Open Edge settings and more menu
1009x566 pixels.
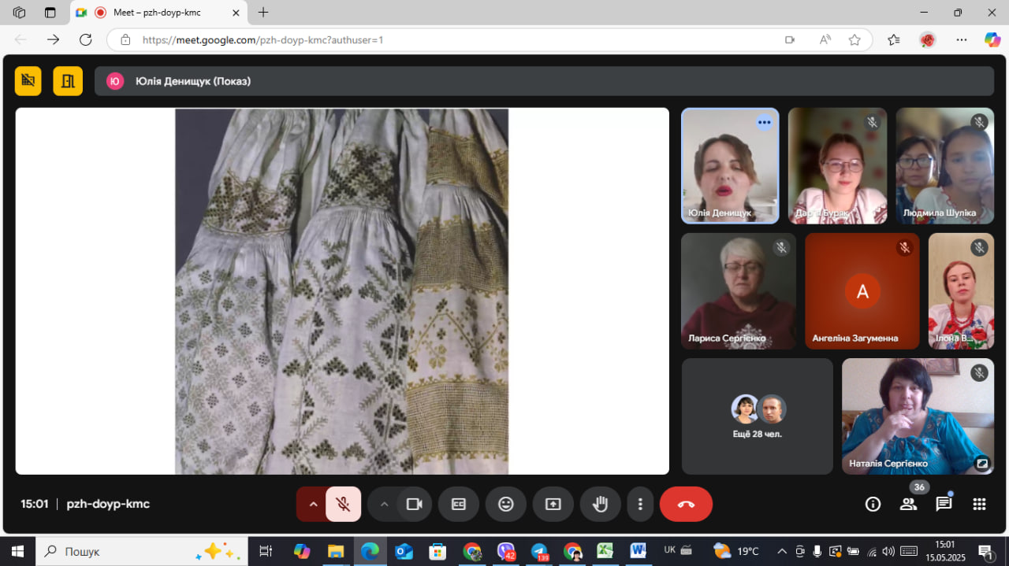pos(961,39)
